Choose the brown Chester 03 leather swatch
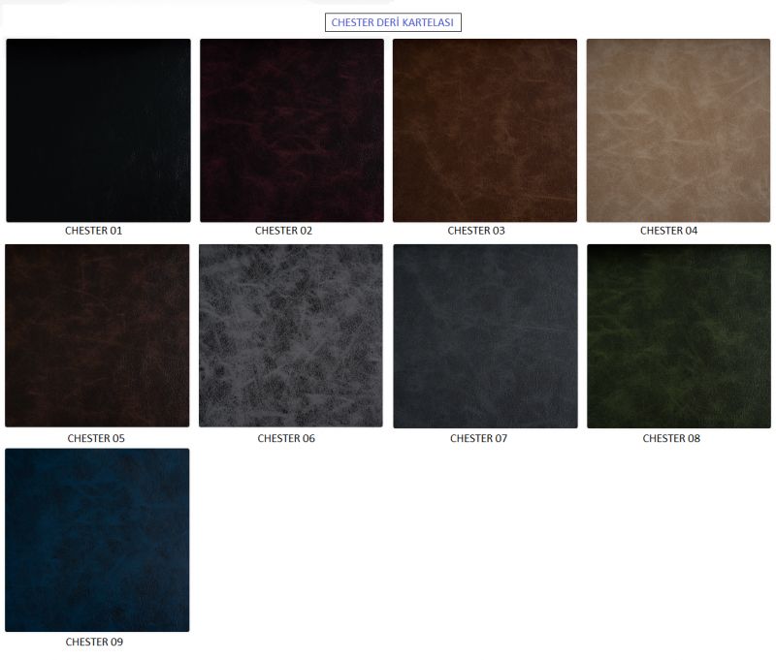The height and width of the screenshot is (660, 776). (485, 131)
